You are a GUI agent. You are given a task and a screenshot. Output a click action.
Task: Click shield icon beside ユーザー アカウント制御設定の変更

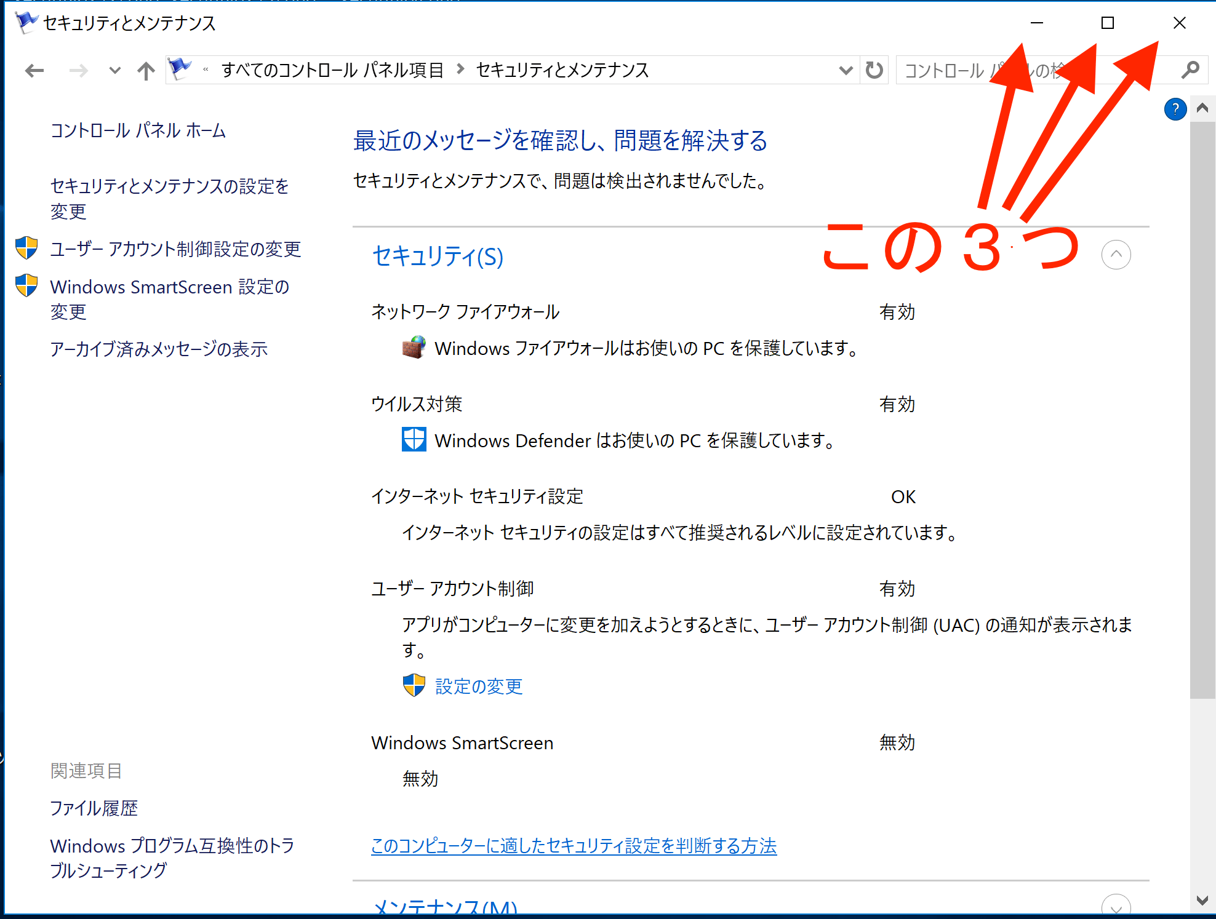pos(26,249)
